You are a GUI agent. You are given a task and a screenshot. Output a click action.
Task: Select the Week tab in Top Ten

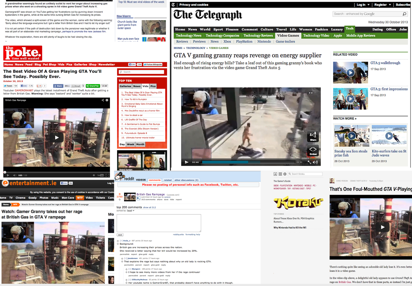(x=130, y=144)
